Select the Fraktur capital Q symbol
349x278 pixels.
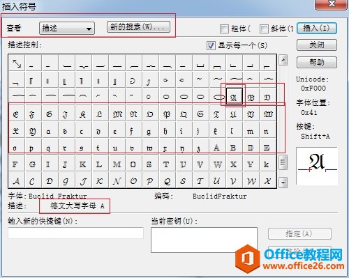pos(184,114)
